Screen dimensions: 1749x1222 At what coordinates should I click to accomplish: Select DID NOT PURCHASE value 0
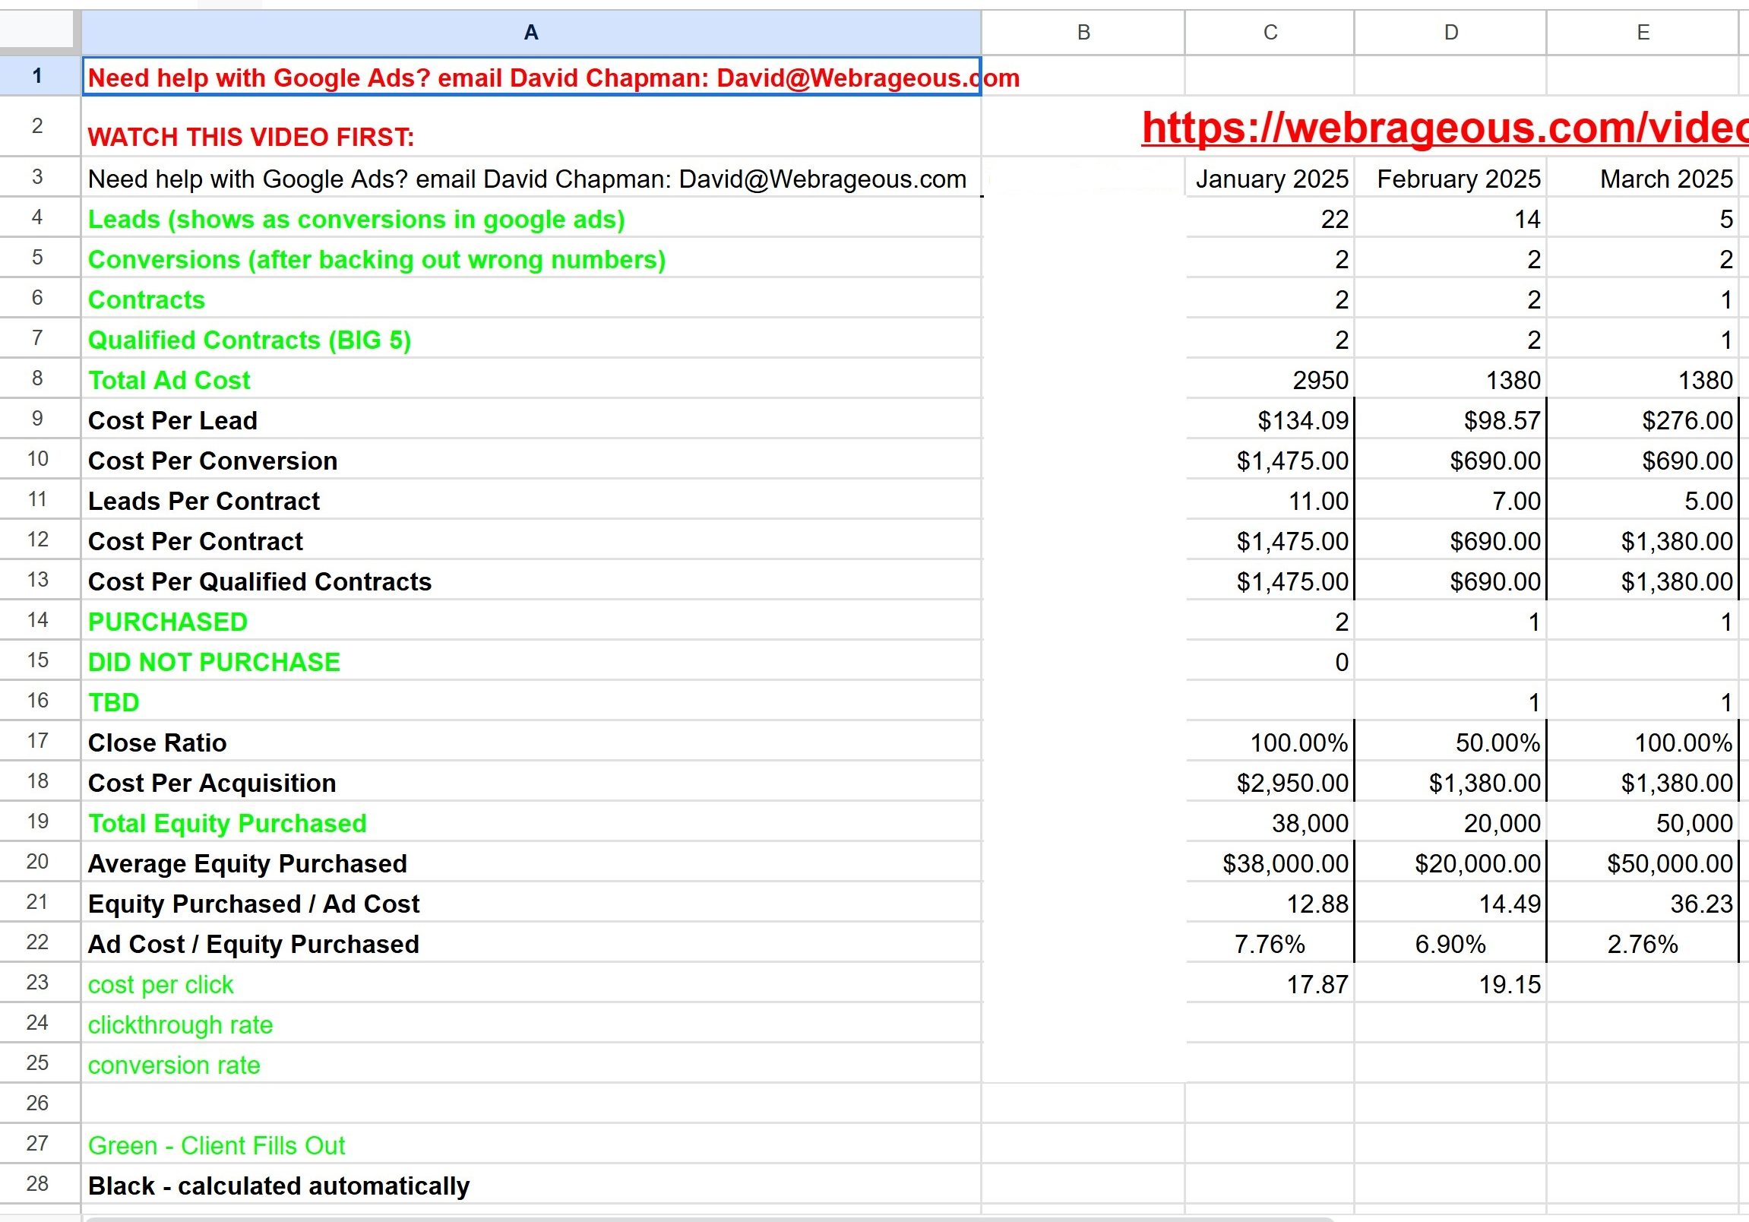coord(1270,661)
